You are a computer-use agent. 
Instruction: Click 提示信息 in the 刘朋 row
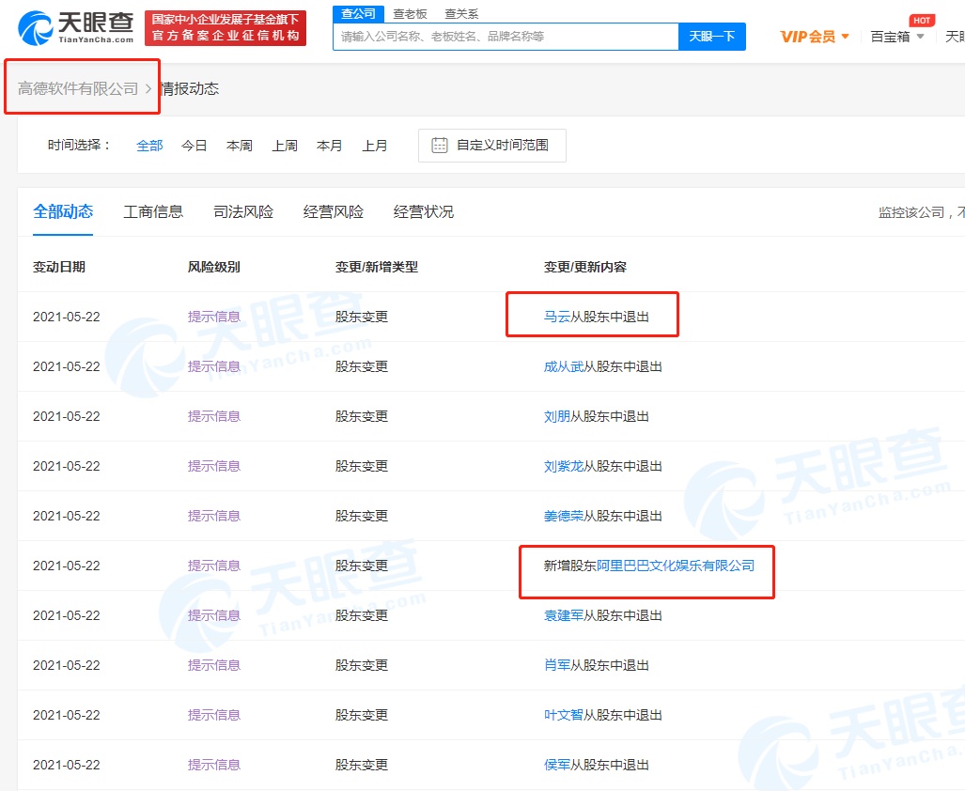pyautogui.click(x=214, y=416)
